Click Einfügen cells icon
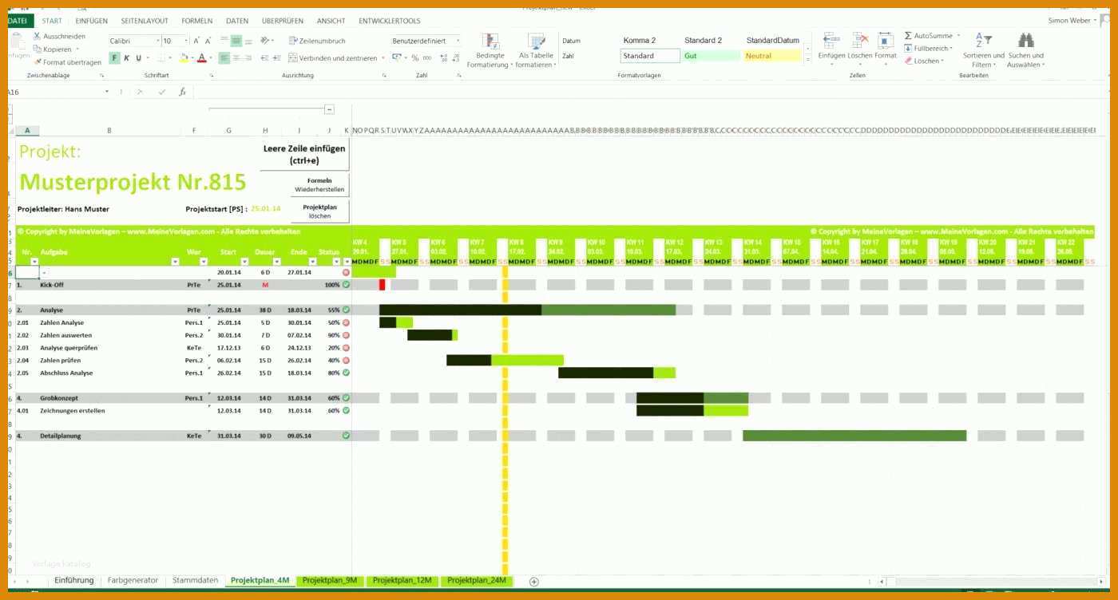This screenshot has width=1118, height=600. pos(831,41)
